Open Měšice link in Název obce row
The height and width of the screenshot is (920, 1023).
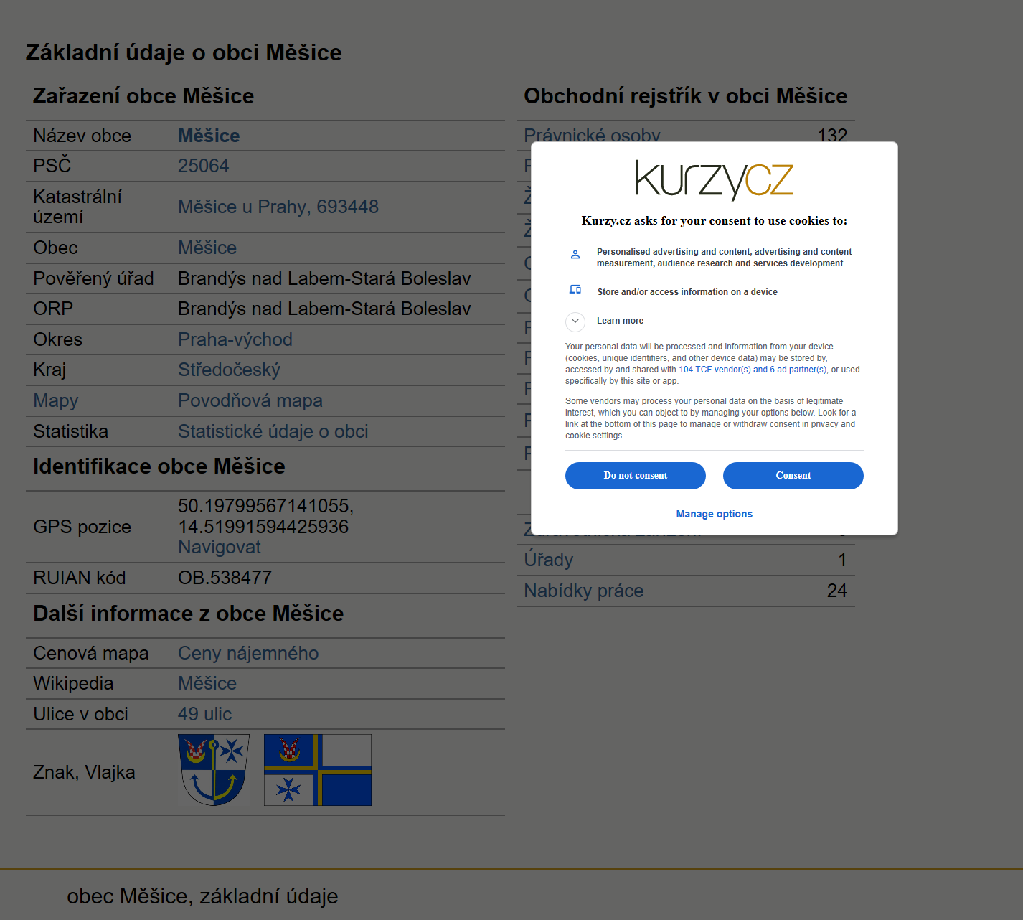point(209,136)
